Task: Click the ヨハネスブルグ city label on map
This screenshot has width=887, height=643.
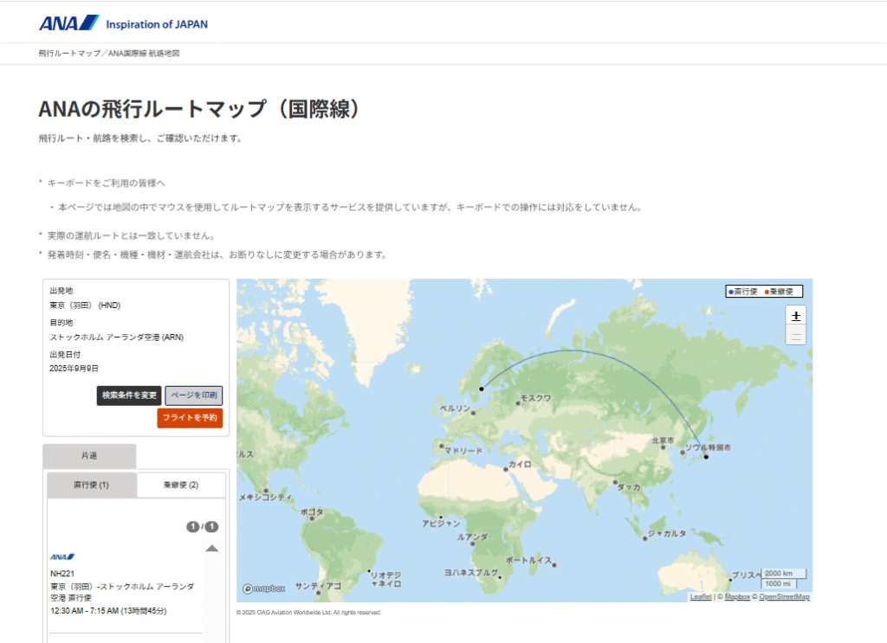Action: pos(470,572)
